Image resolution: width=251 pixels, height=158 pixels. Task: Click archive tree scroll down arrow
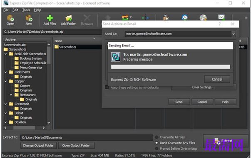click(x=49, y=123)
